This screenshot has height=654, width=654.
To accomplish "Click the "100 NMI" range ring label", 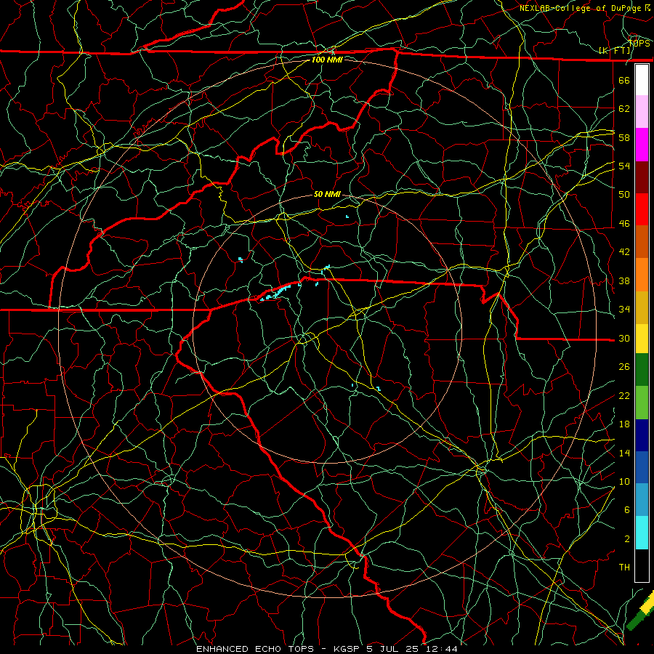I will [327, 60].
